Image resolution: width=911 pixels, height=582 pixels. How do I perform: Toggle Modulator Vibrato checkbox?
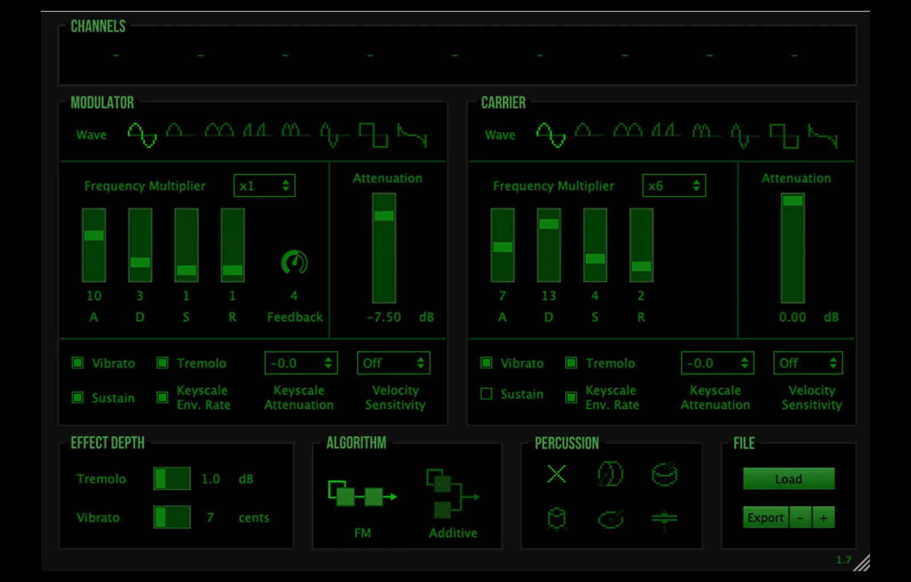[x=77, y=363]
